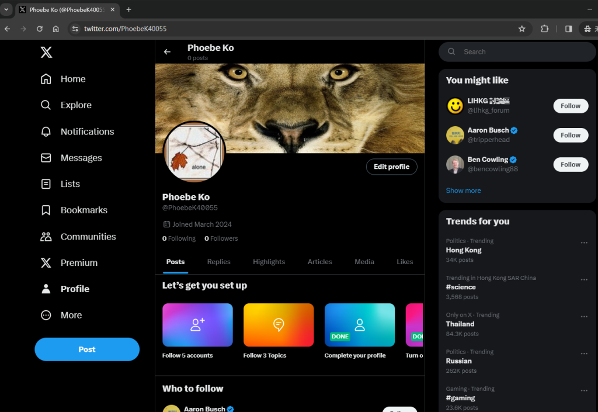Open Communities from the sidebar
Image resolution: width=598 pixels, height=412 pixels.
[78, 237]
